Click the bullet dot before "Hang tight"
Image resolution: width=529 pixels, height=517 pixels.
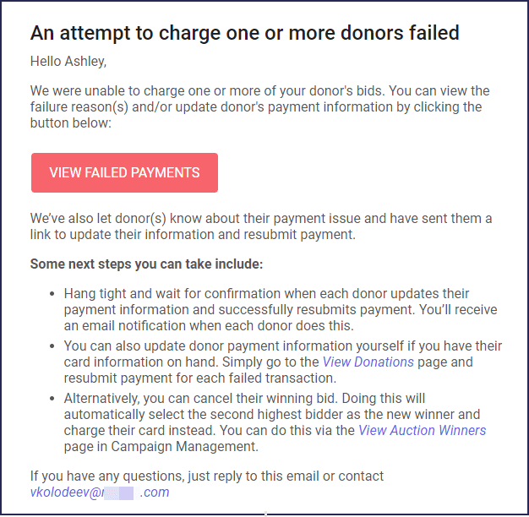[x=51, y=294]
